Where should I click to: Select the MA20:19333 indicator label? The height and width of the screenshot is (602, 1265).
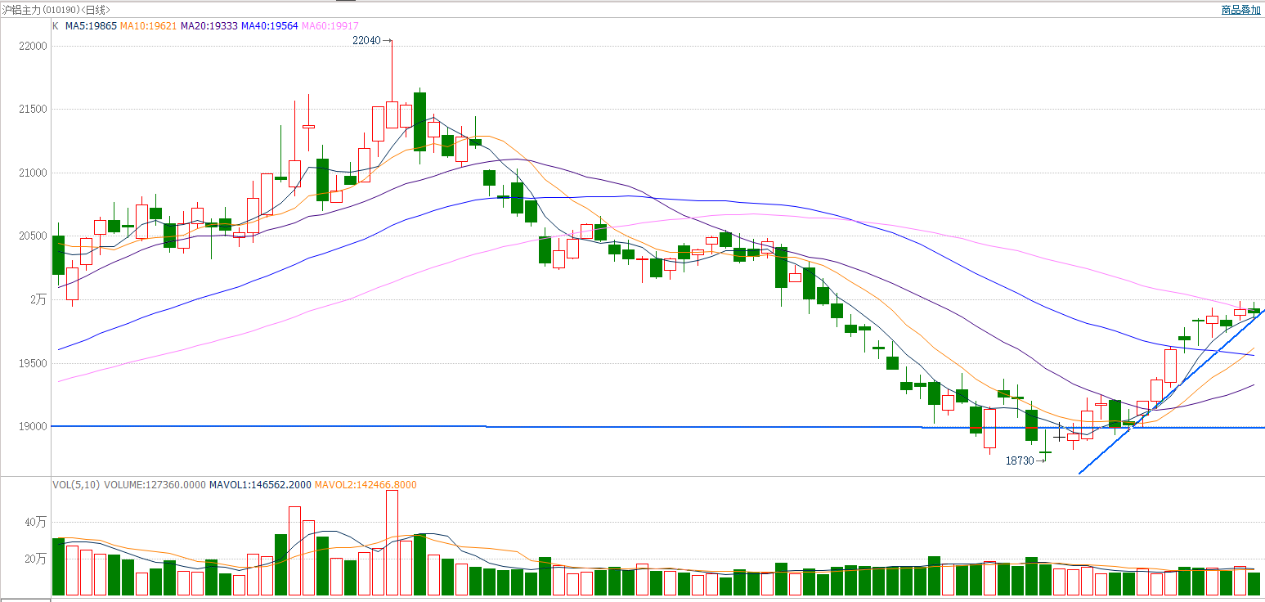click(x=209, y=26)
